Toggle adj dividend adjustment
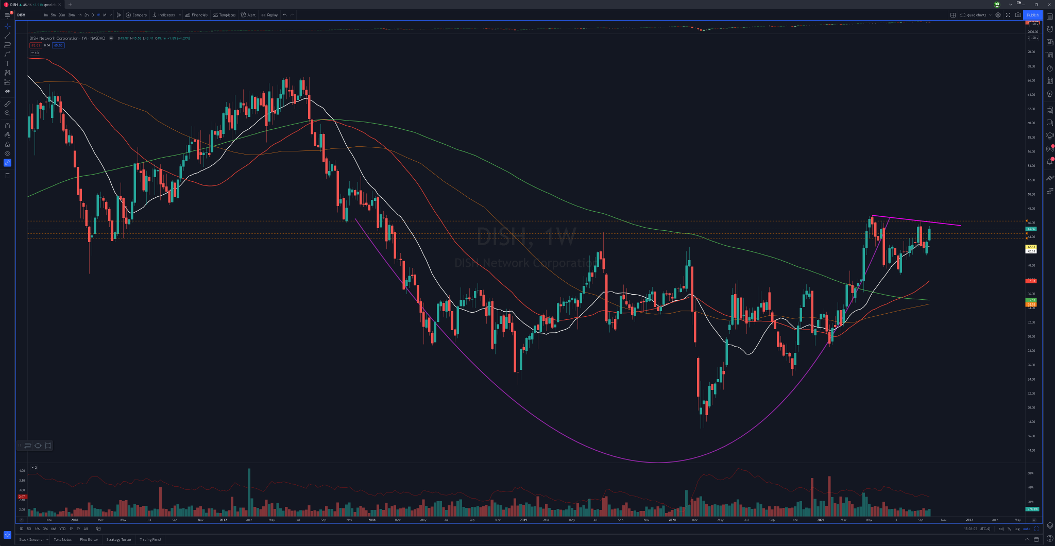The image size is (1055, 546). click(1001, 529)
